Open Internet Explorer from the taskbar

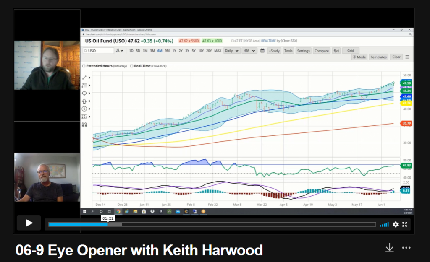click(x=127, y=211)
